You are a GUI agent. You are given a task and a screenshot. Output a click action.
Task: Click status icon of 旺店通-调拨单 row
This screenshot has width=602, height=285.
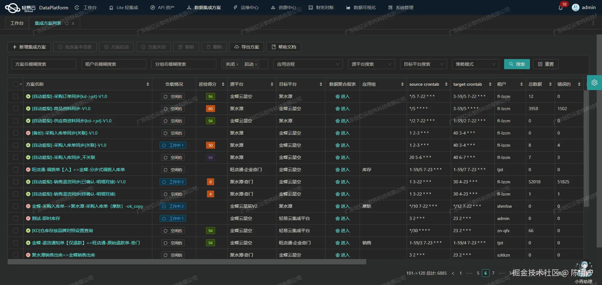point(28,170)
